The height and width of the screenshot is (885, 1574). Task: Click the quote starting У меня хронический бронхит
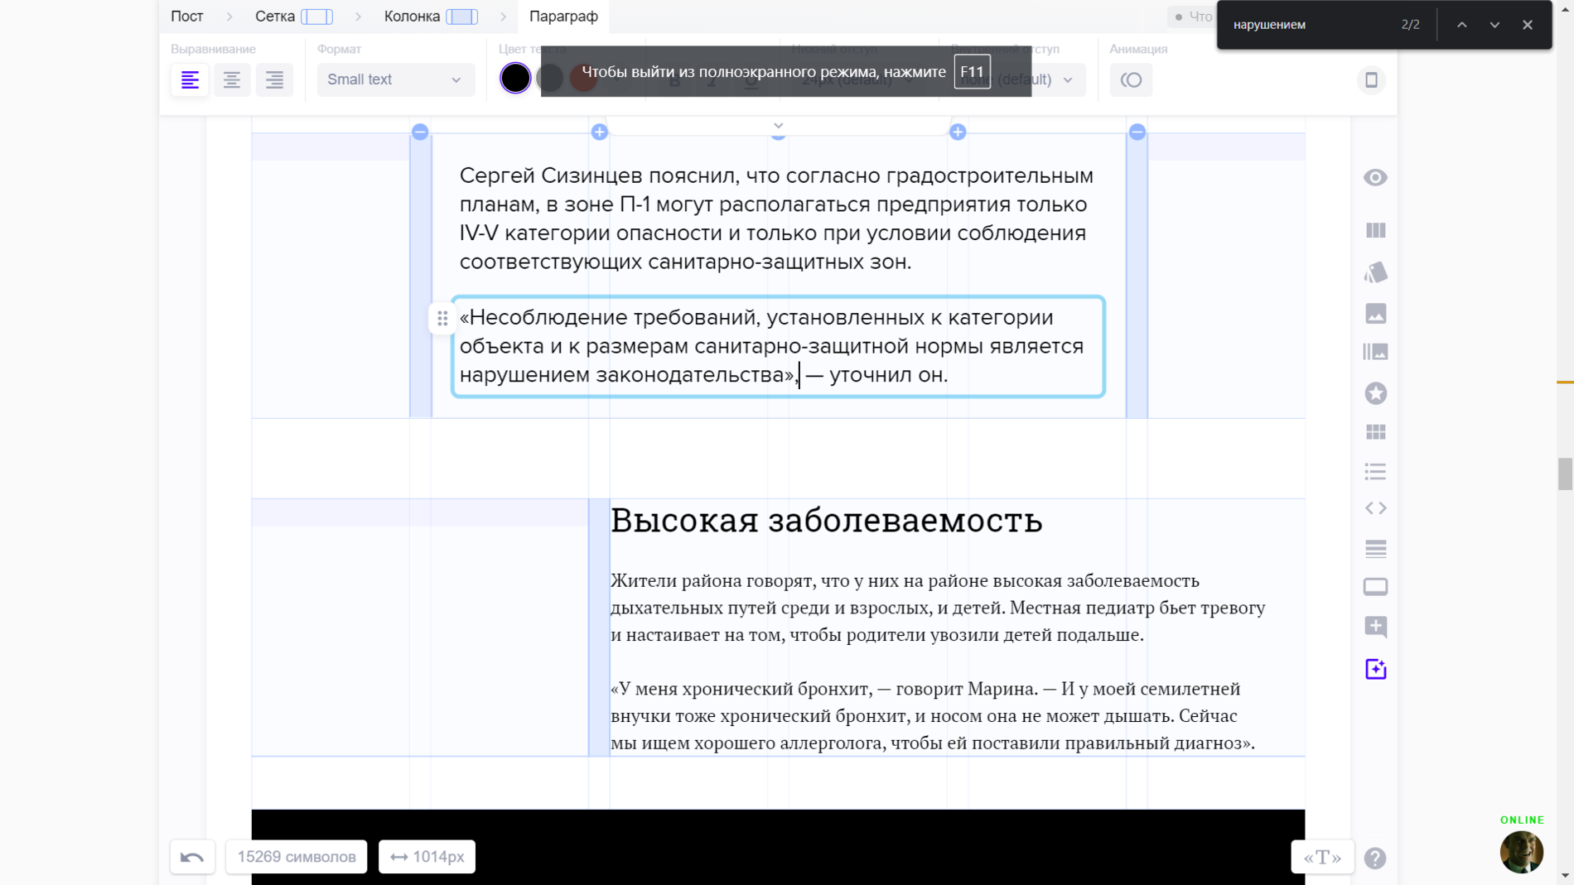(933, 715)
